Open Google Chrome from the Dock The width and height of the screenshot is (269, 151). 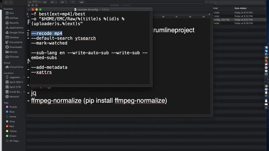[266, 86]
